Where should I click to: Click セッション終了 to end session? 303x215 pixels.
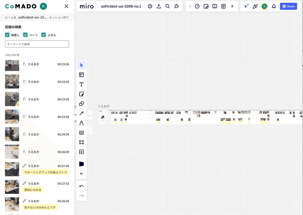coord(59,17)
